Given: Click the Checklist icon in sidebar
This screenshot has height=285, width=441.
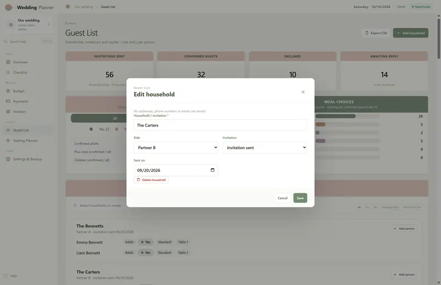Looking at the screenshot, I should (8, 72).
